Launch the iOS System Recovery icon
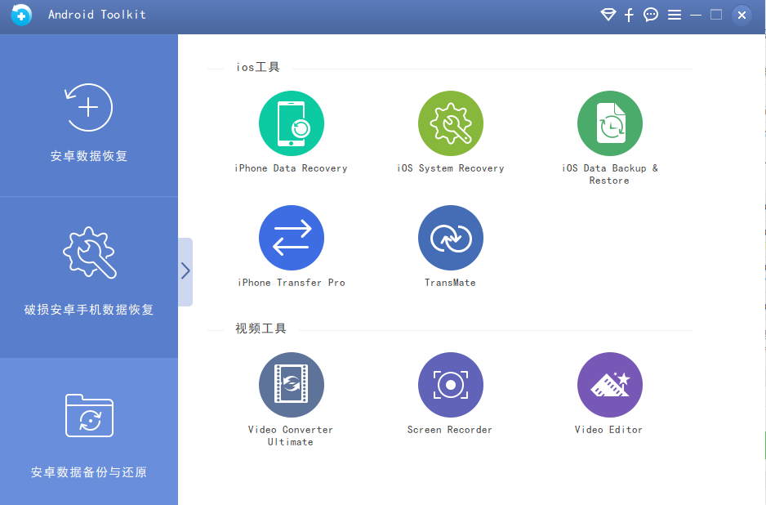Screen dimensions: 766x505 (450, 123)
